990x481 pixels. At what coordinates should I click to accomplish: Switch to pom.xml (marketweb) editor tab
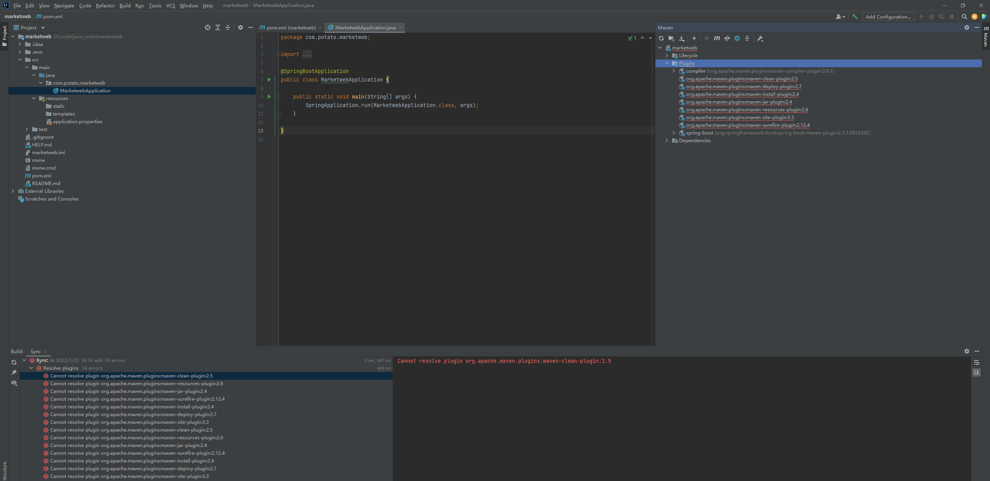click(291, 27)
